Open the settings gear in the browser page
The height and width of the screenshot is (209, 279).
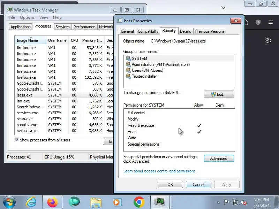pos(268,40)
